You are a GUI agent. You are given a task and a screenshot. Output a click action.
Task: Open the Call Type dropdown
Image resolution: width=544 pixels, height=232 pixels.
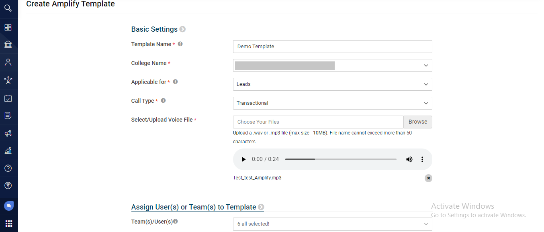tap(332, 103)
